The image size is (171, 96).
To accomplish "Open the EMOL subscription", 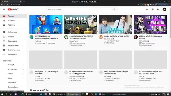I will pos(13,78).
